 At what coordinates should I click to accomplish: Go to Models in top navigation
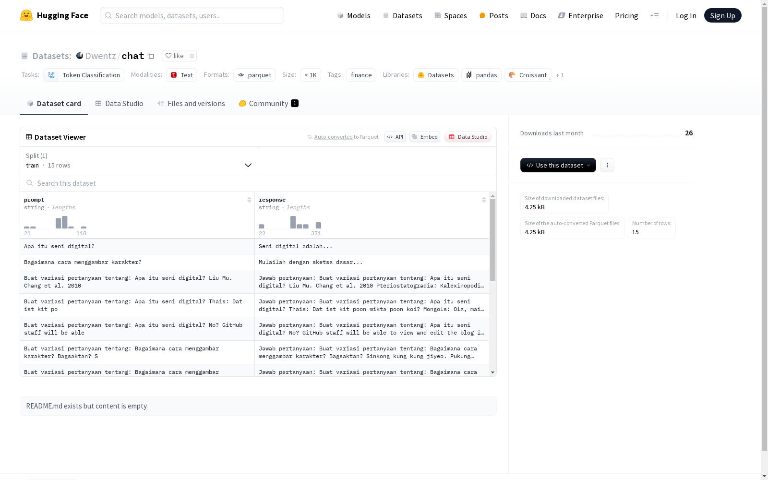[354, 15]
